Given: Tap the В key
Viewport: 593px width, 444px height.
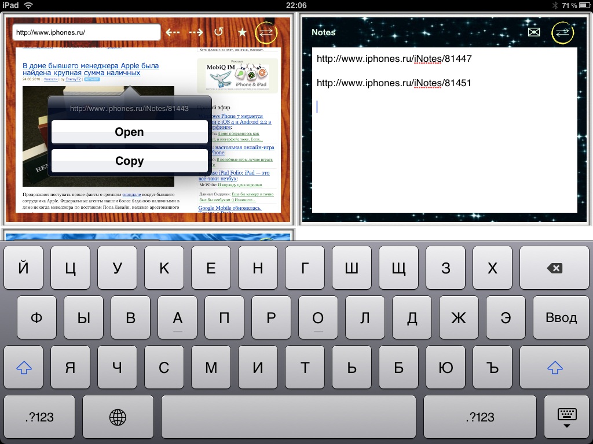Looking at the screenshot, I should [x=130, y=317].
